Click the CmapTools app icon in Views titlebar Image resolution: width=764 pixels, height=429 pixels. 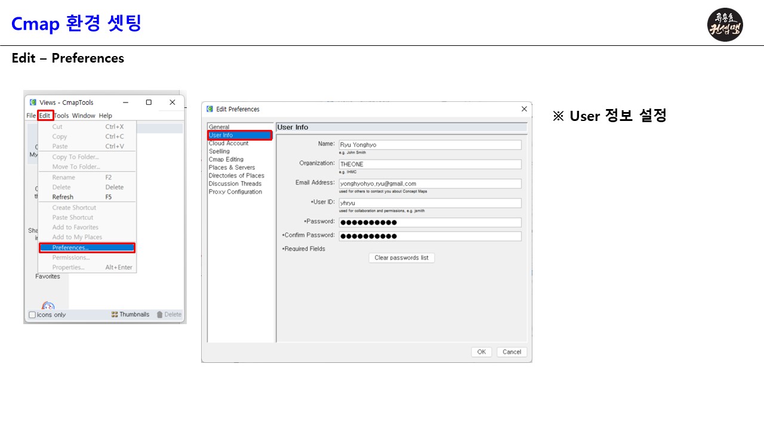coord(33,102)
